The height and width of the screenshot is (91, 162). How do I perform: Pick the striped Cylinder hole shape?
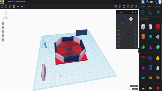[150, 27]
